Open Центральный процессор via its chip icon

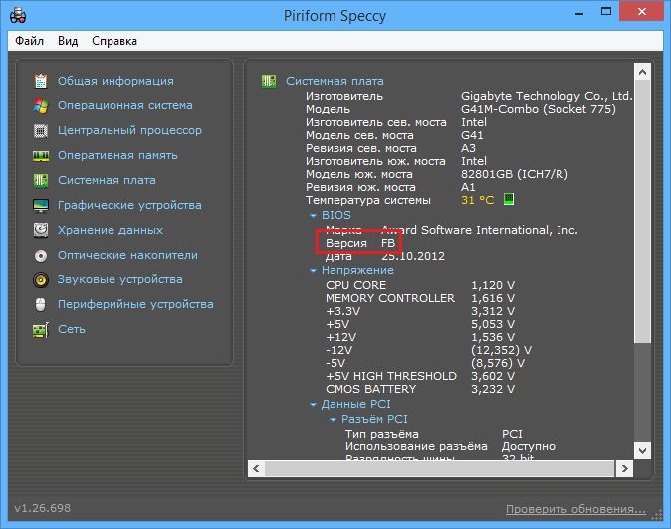tap(41, 130)
